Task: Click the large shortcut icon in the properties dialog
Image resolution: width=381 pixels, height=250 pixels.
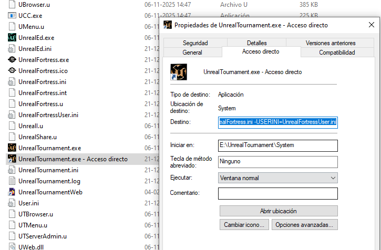Action: [179, 72]
